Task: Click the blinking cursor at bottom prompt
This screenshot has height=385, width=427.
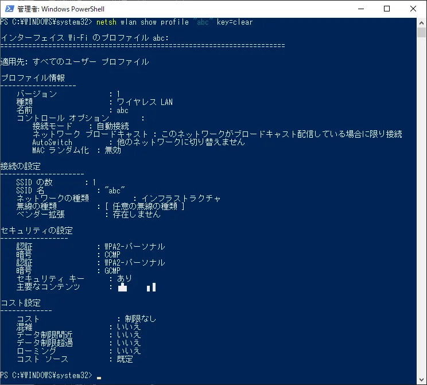Action: pos(99,378)
